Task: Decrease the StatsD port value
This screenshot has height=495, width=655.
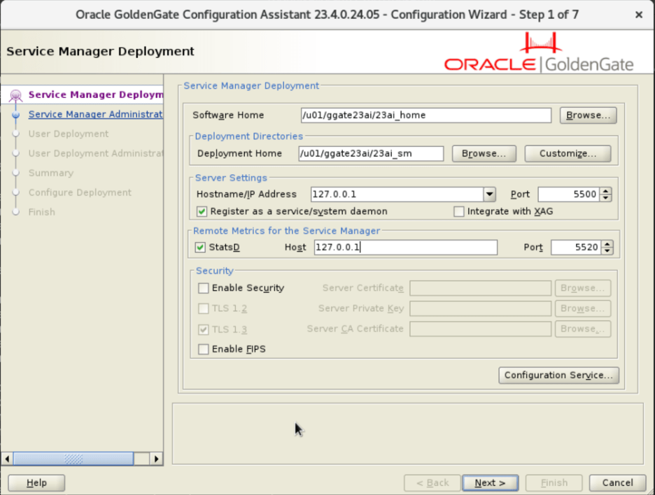Action: 607,251
